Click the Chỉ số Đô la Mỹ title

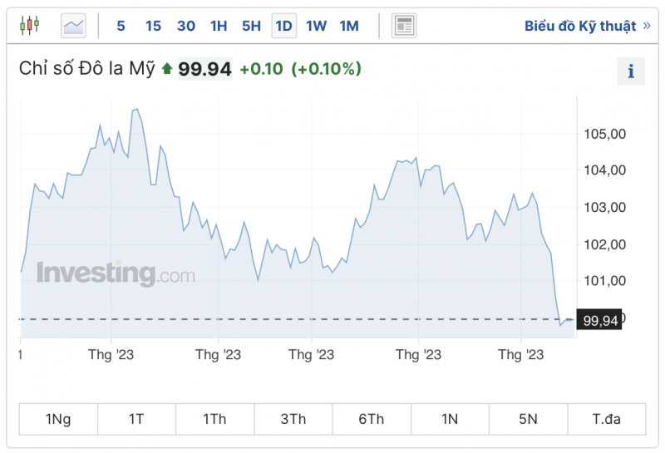[x=87, y=69]
